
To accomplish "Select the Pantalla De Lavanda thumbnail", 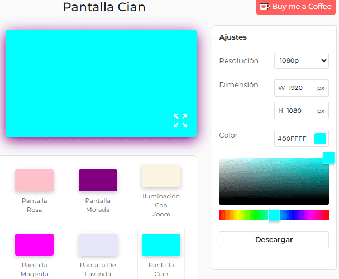I will pos(98,244).
